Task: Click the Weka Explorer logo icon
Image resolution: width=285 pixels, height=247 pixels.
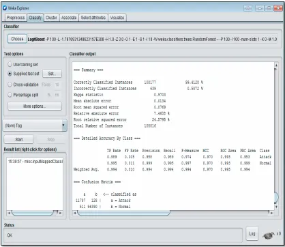Action: (5, 8)
